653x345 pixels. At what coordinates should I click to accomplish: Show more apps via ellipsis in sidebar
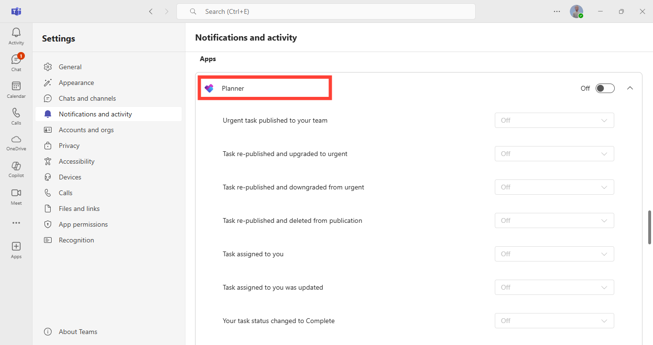[x=16, y=223]
